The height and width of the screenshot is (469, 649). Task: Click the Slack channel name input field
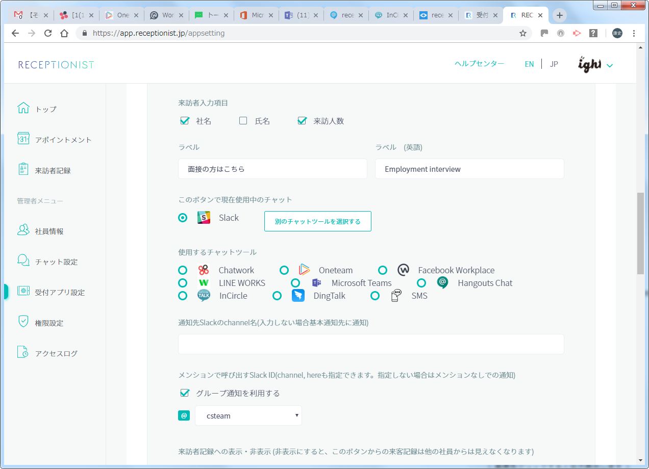click(371, 344)
